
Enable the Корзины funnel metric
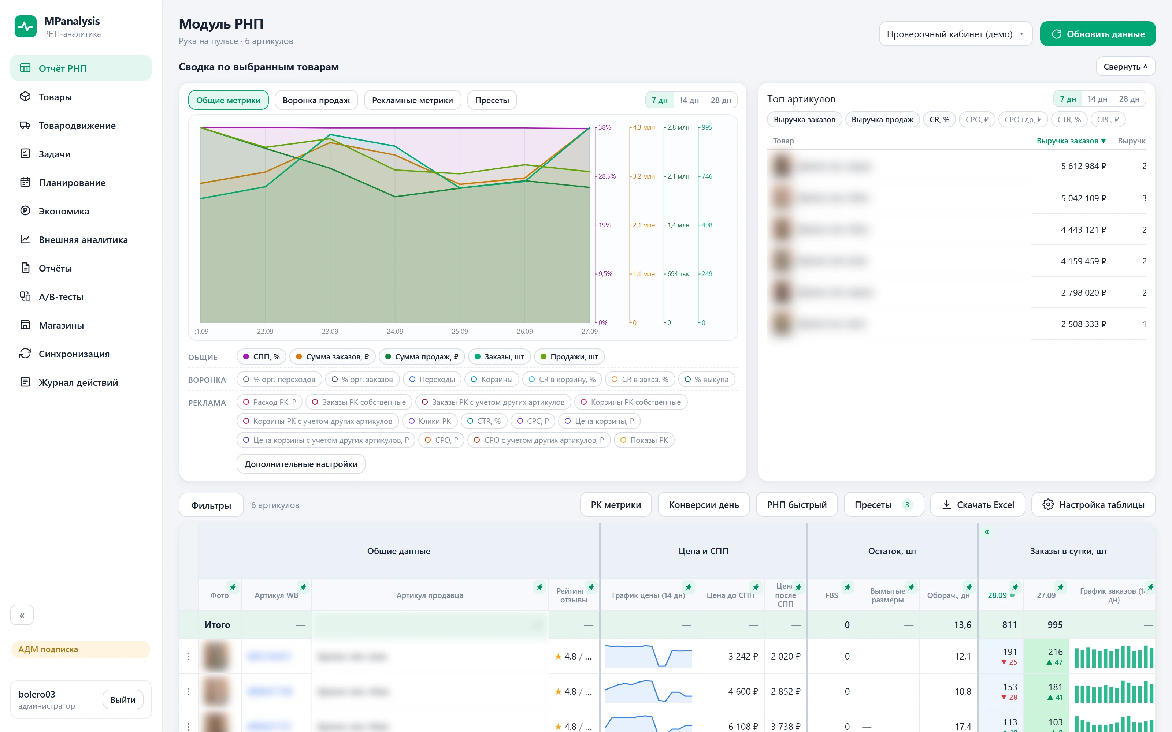(492, 380)
